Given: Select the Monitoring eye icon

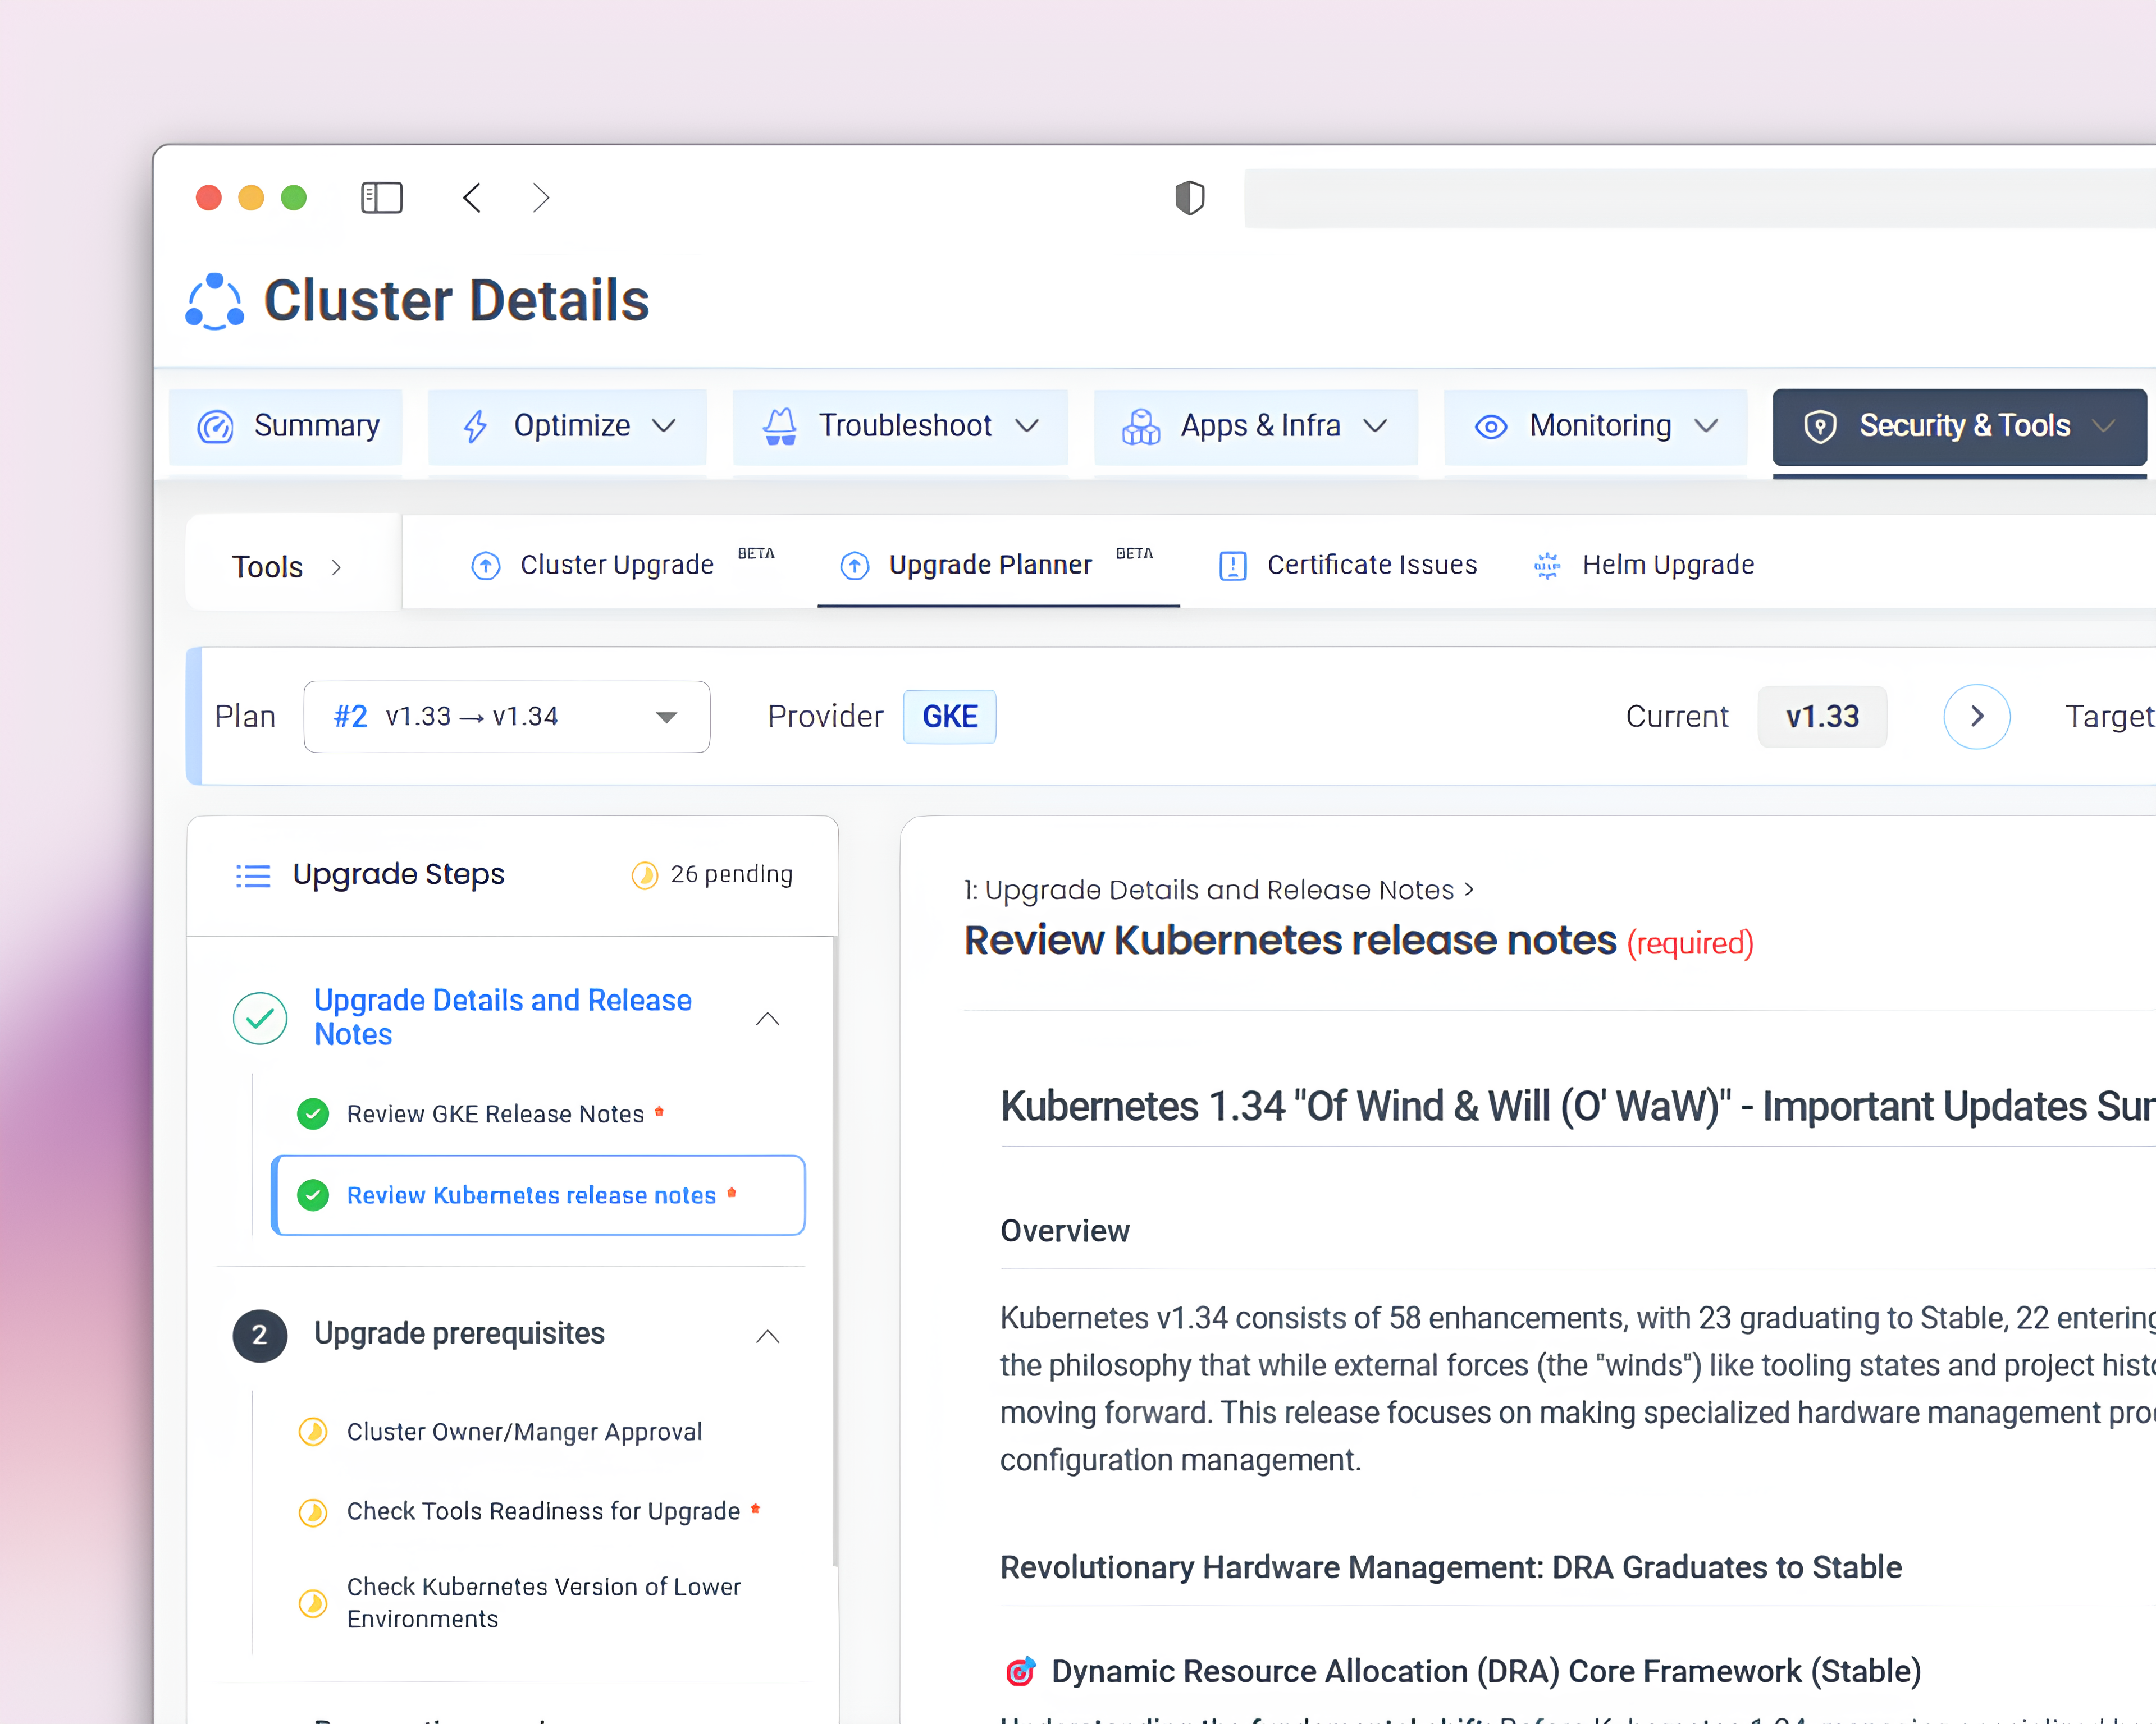Looking at the screenshot, I should 1491,426.
